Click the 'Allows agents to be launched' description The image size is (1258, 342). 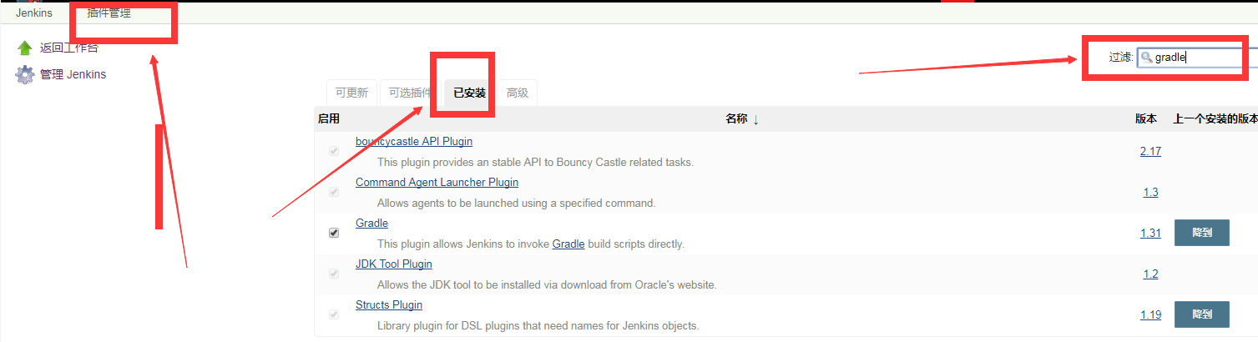pos(517,203)
